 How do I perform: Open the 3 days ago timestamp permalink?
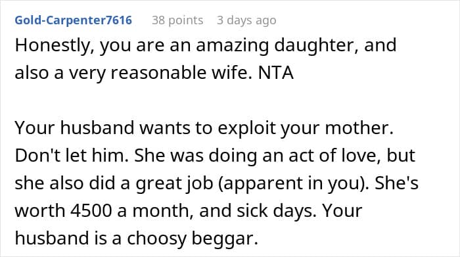tap(246, 20)
